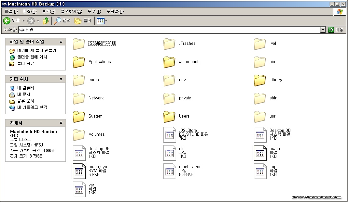Select the System folder icon
This screenshot has width=348, height=202.
point(79,116)
